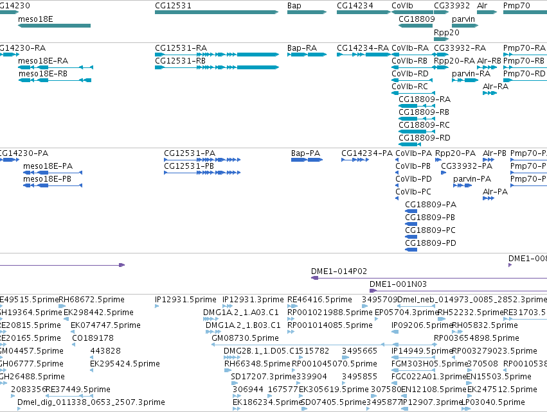
Task: Click protein Alr-PA label
Action: coord(496,191)
